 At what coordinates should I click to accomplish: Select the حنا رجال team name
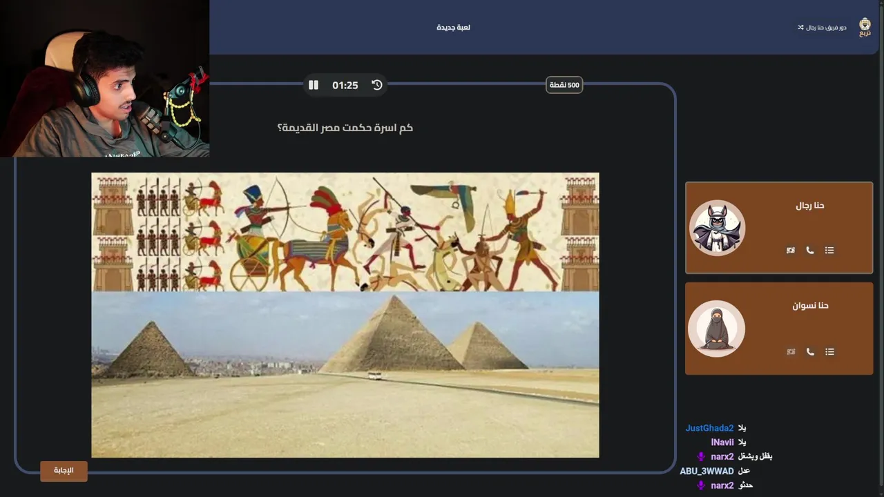[x=810, y=206]
